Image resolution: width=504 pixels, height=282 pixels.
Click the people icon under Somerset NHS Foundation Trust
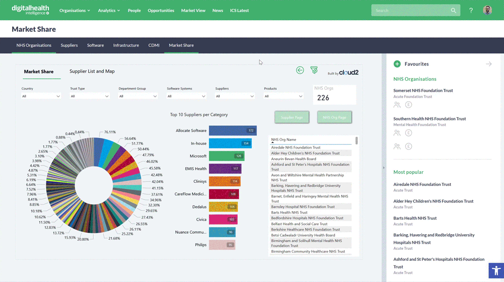(x=397, y=105)
